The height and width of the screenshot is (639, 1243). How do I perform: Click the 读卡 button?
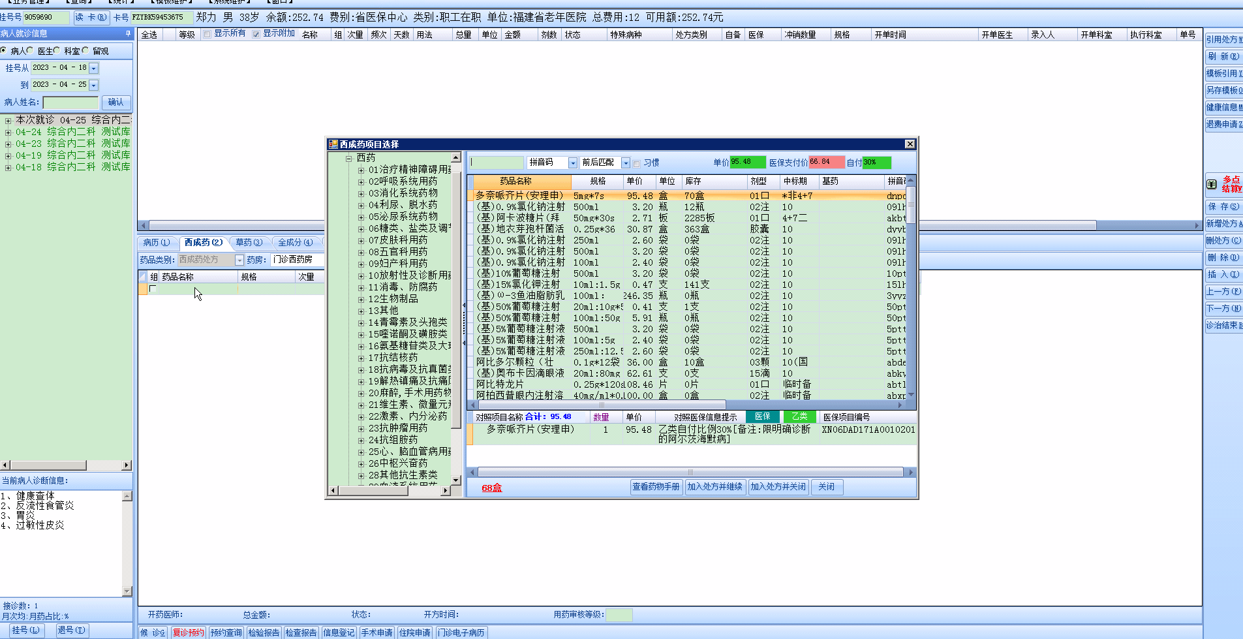click(91, 17)
